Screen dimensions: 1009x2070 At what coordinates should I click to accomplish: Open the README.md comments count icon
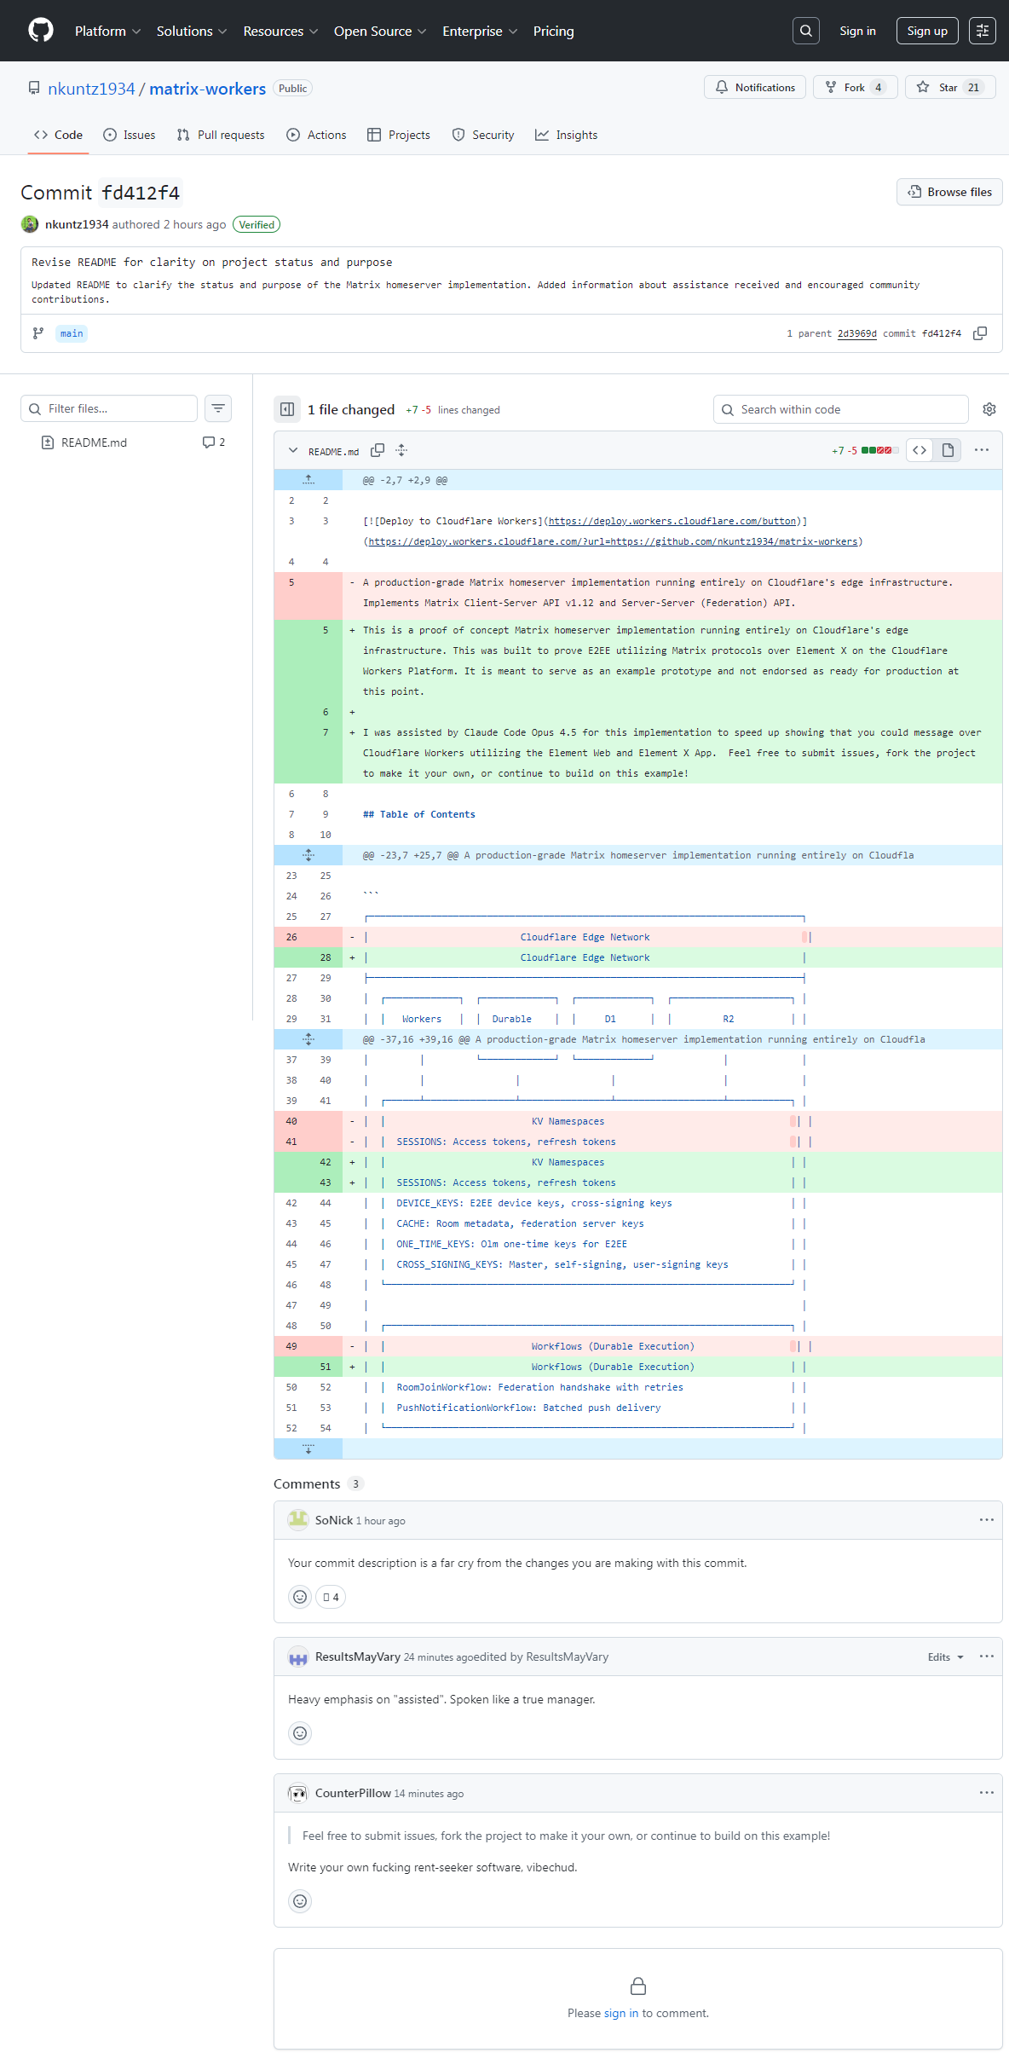pos(214,442)
